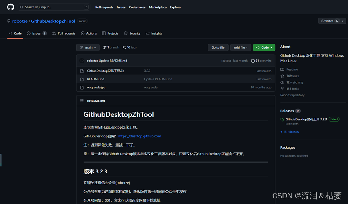Click Report repository link
This screenshot has width=348, height=204.
(292, 95)
